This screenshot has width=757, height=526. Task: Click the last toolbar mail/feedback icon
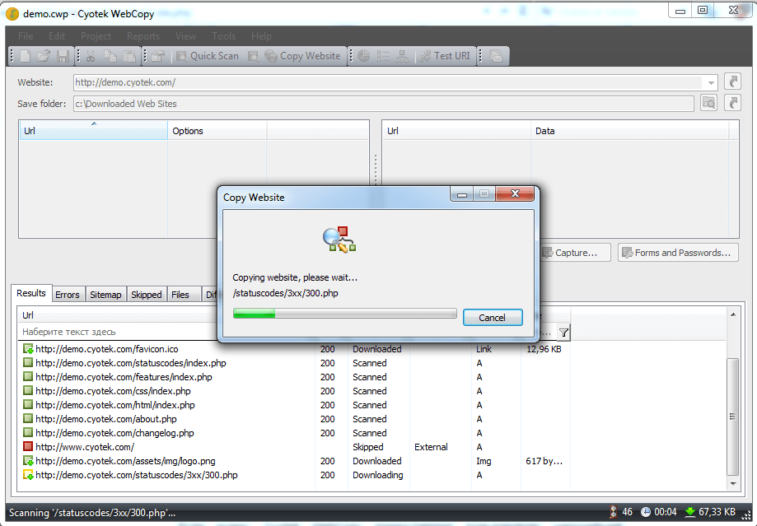[x=496, y=56]
